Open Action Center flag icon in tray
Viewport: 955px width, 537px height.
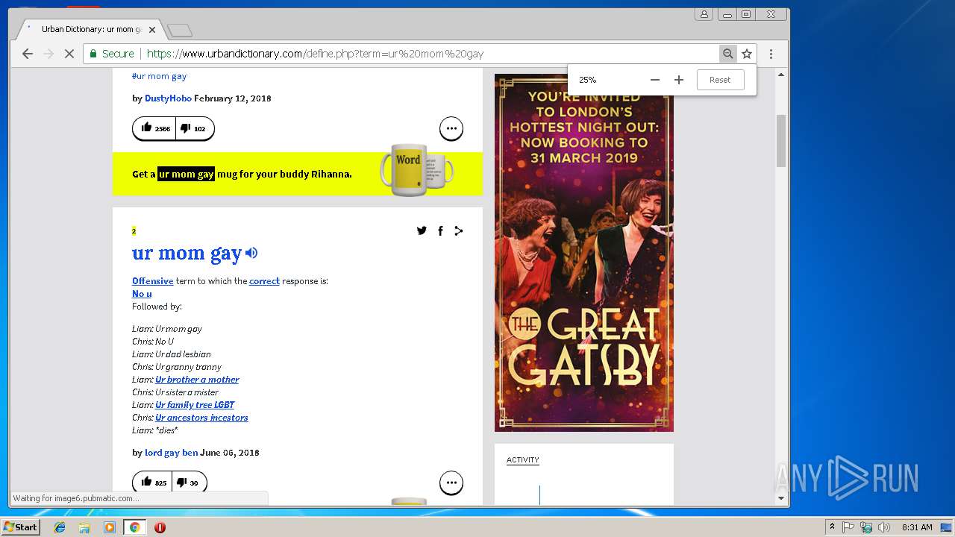848,527
